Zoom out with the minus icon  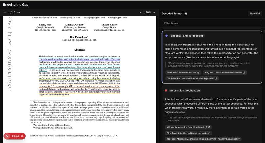[x=141, y=13]
